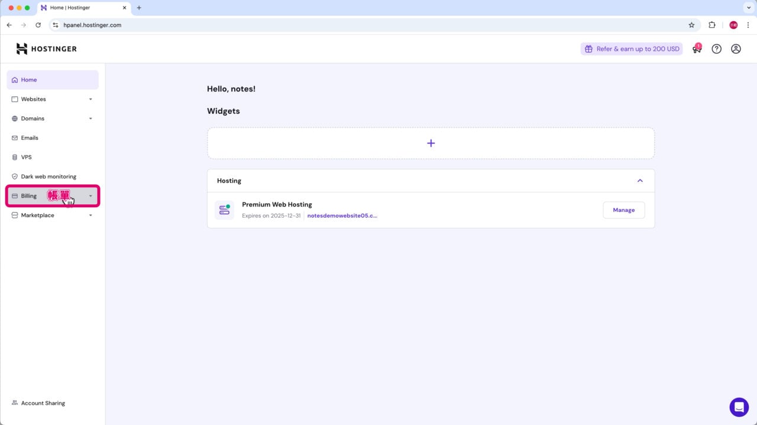The image size is (757, 425).
Task: Open the live chat bubble widget
Action: [x=739, y=407]
